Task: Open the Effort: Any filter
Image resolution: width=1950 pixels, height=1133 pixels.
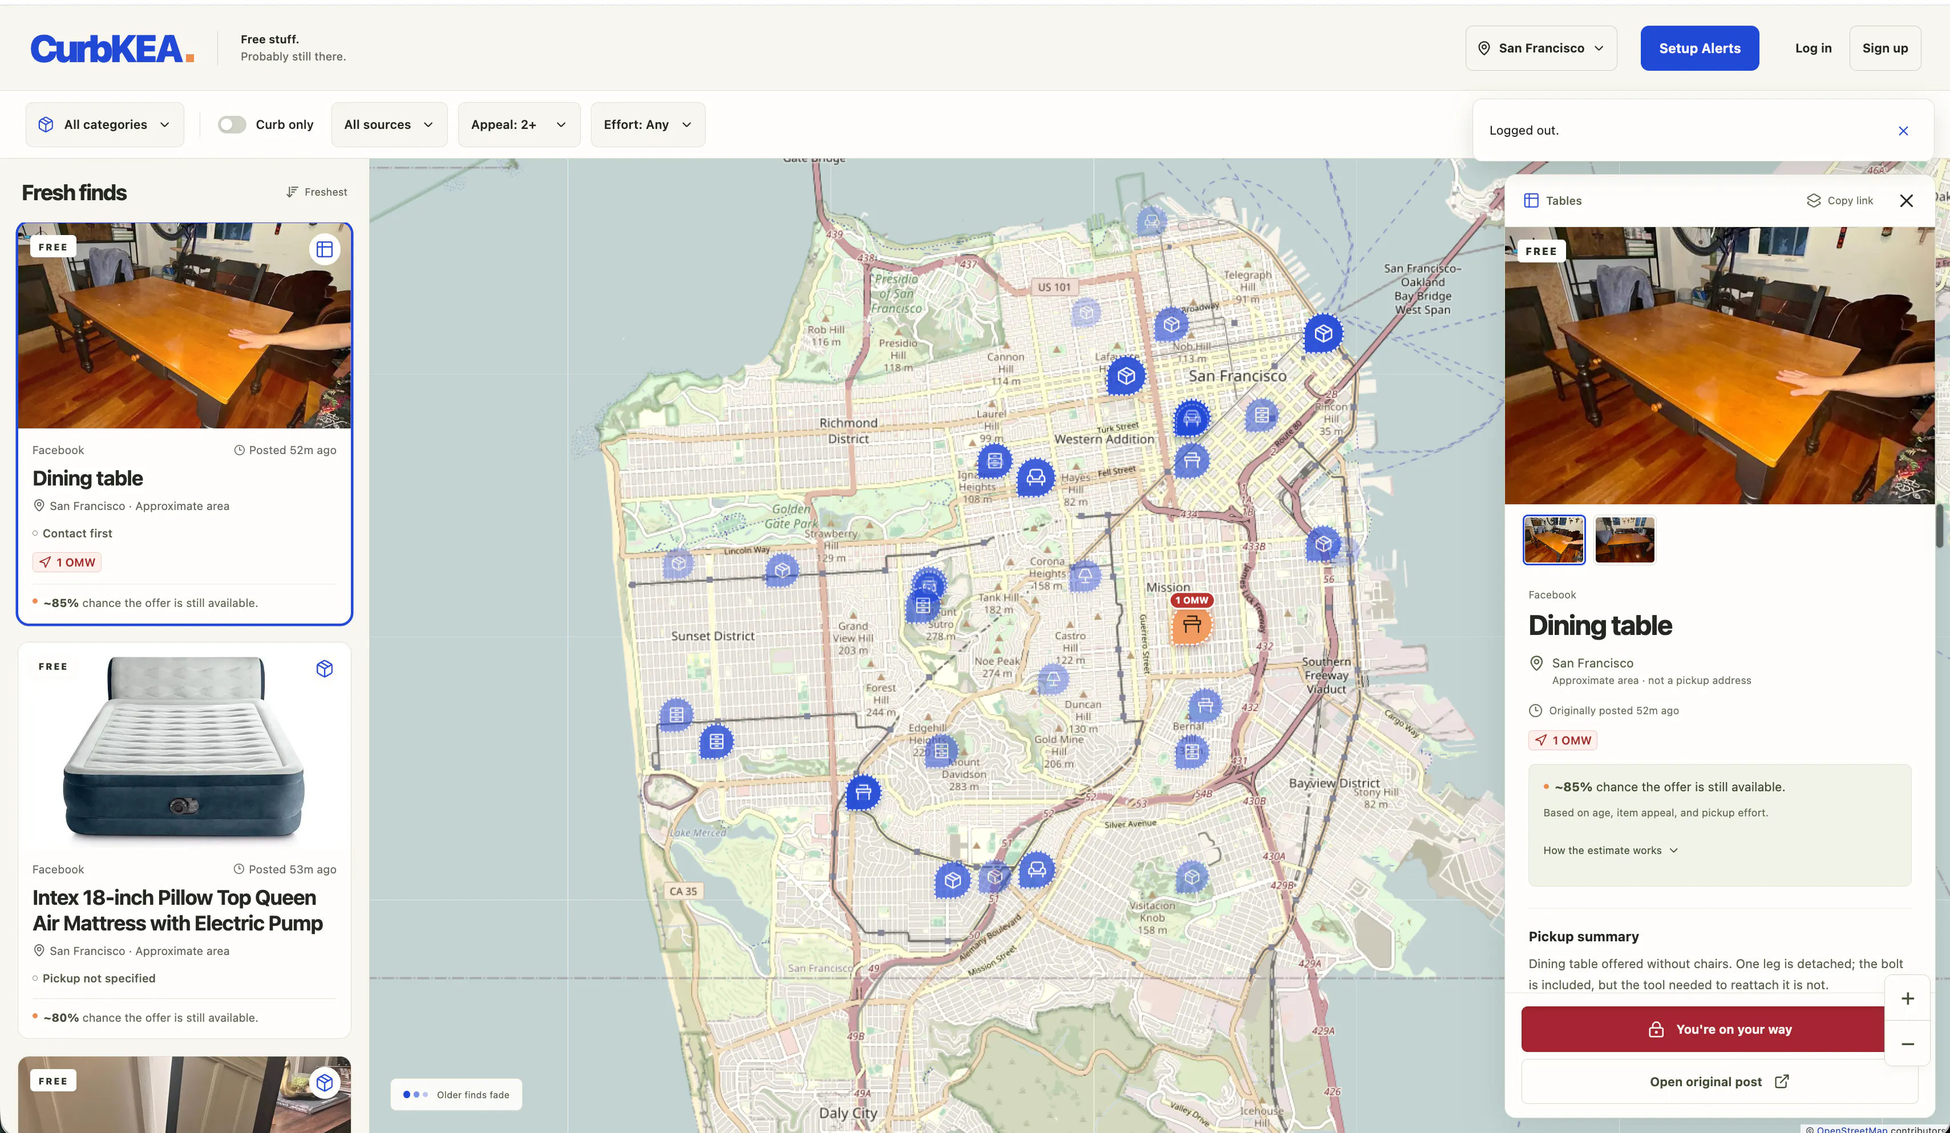Action: (648, 124)
